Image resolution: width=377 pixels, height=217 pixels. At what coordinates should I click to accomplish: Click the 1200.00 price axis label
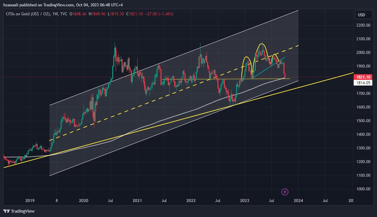coord(363,161)
